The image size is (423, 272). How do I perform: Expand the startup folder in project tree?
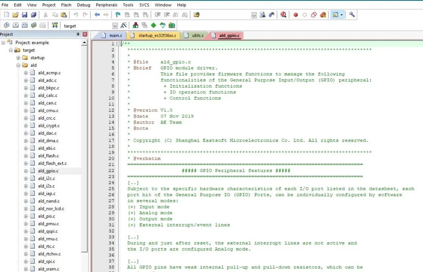pyautogui.click(x=18, y=58)
